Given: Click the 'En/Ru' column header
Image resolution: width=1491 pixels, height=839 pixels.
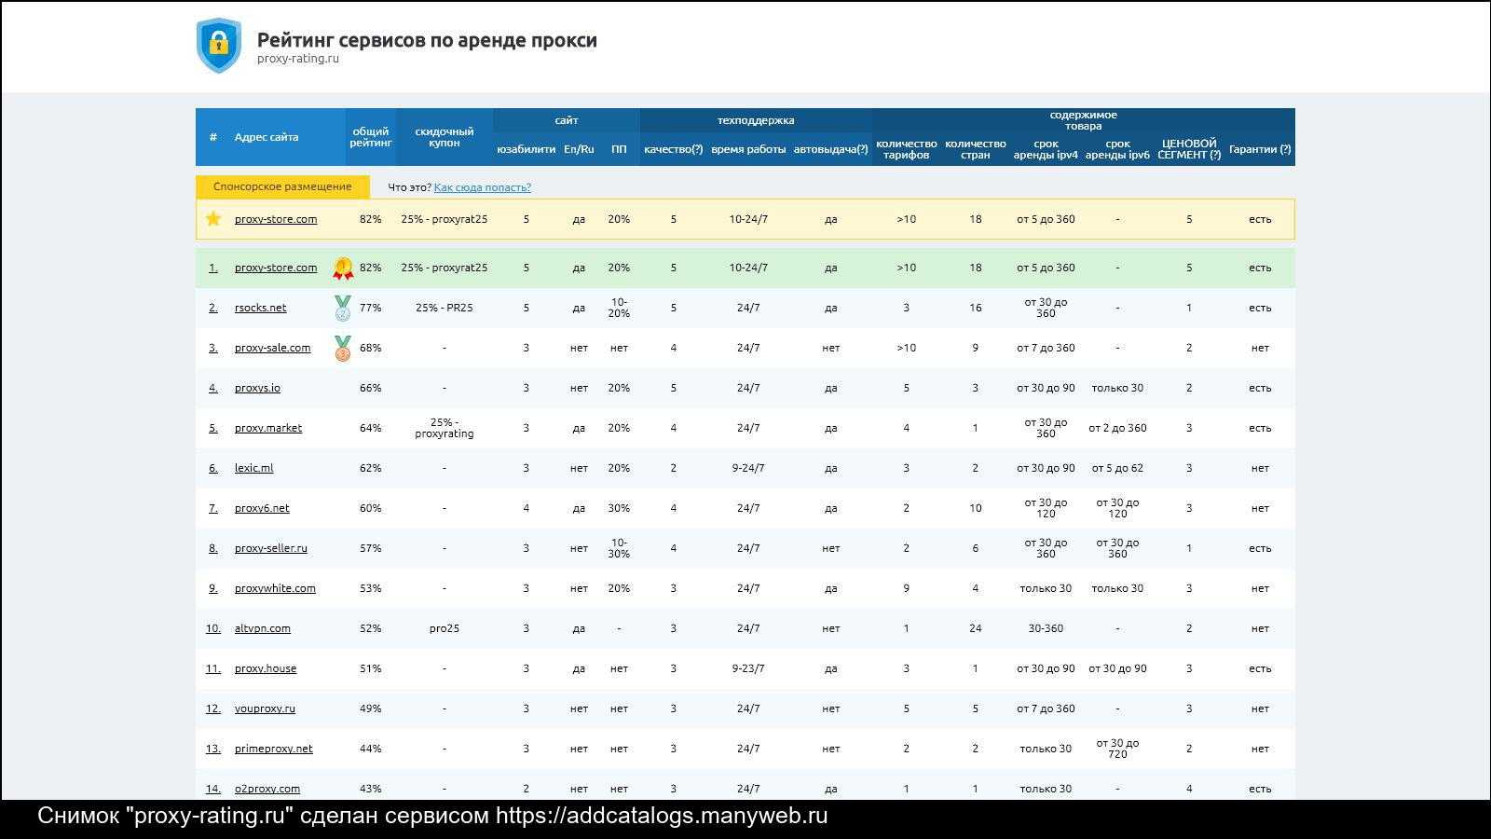Looking at the screenshot, I should pos(579,149).
